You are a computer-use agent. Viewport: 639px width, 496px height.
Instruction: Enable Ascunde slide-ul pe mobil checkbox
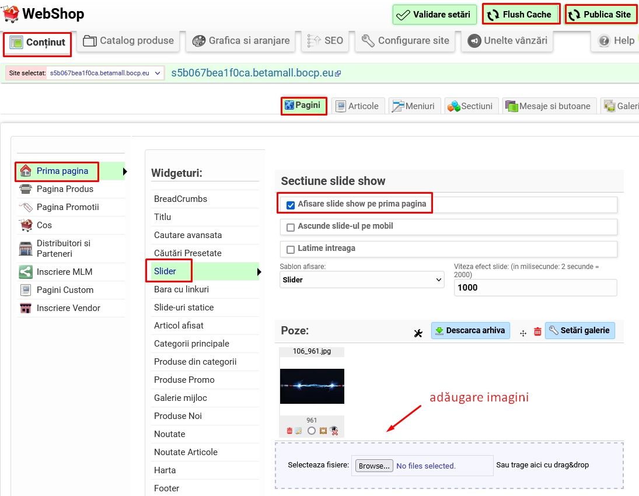291,227
